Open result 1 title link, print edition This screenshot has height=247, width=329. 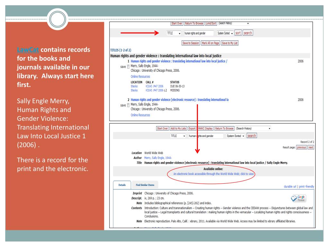pos(179,61)
